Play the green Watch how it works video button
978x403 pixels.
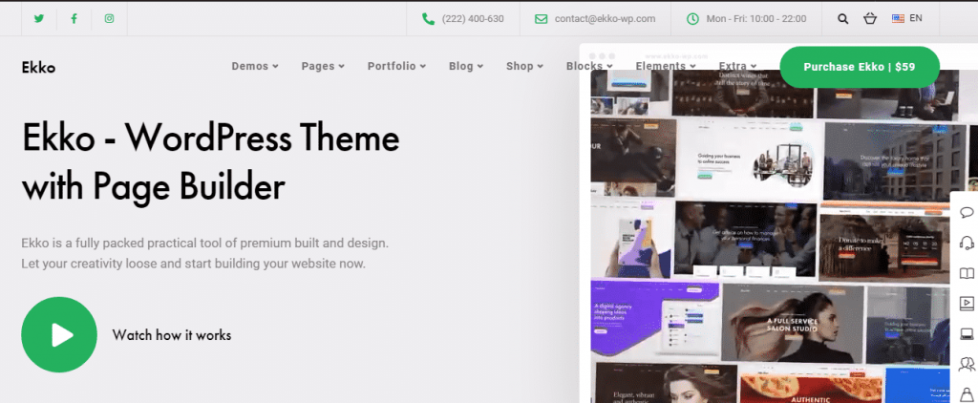pos(59,335)
